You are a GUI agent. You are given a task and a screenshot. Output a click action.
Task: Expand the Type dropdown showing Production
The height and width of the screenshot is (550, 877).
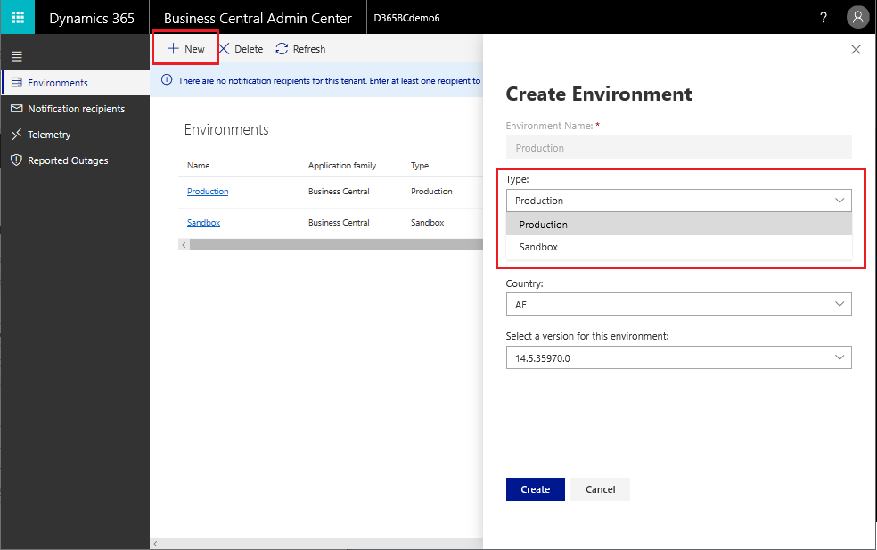[x=678, y=201]
